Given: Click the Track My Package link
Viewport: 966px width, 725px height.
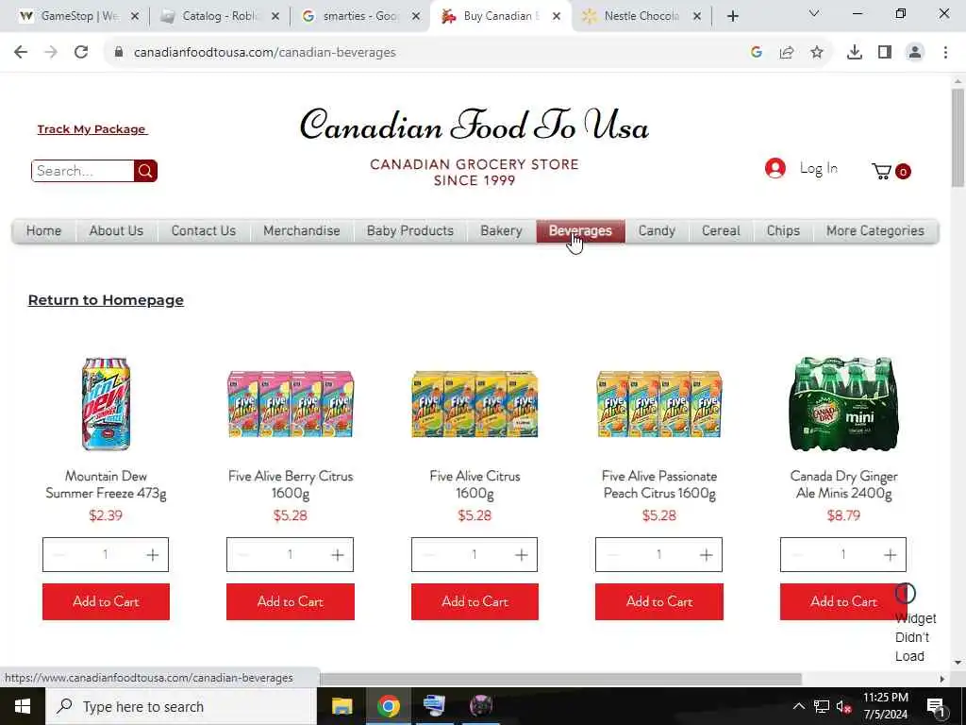Looking at the screenshot, I should [92, 129].
